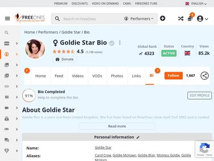Click the Search on FreeOnes input field
The height and width of the screenshot is (161, 214).
(x=91, y=19)
